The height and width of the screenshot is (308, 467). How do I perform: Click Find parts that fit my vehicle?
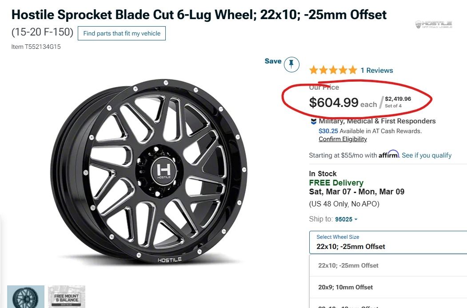(122, 33)
